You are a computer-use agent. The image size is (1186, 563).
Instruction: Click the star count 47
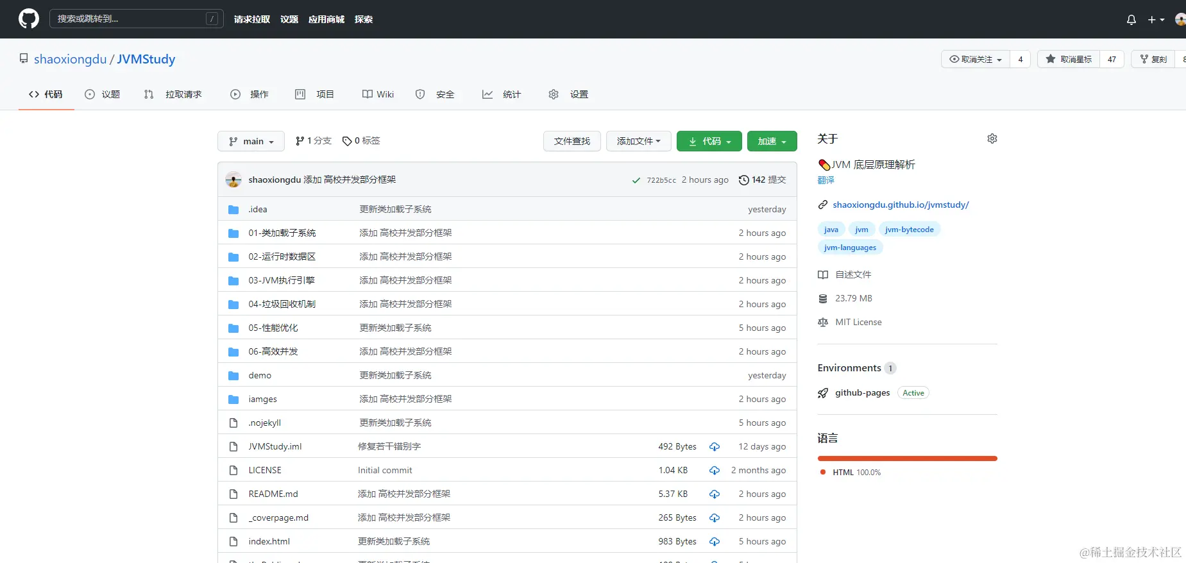point(1112,59)
